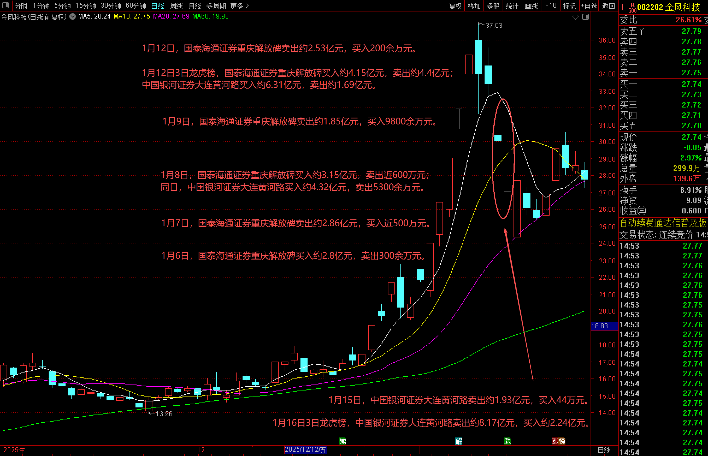708x456 pixels.
Task: Click the blue 解 event marker
Action: click(458, 441)
